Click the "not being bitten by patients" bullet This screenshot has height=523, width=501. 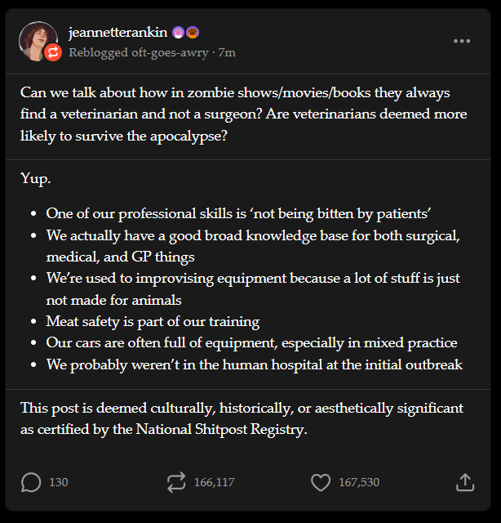point(238,214)
